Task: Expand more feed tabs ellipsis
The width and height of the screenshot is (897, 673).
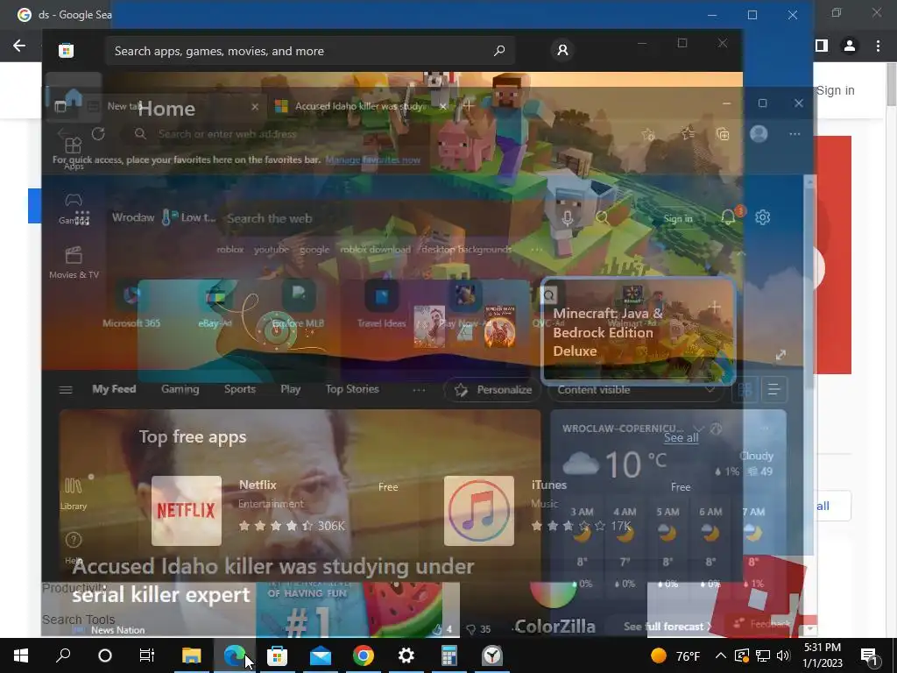Action: pyautogui.click(x=419, y=390)
